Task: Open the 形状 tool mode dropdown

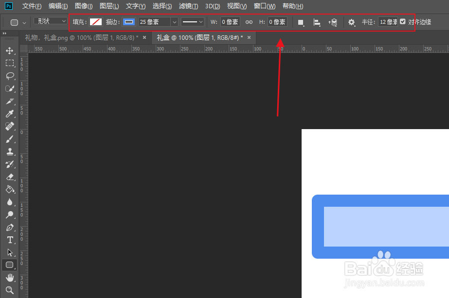Action: pos(51,21)
